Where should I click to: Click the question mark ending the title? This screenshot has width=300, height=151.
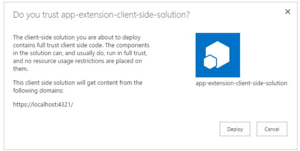[188, 14]
